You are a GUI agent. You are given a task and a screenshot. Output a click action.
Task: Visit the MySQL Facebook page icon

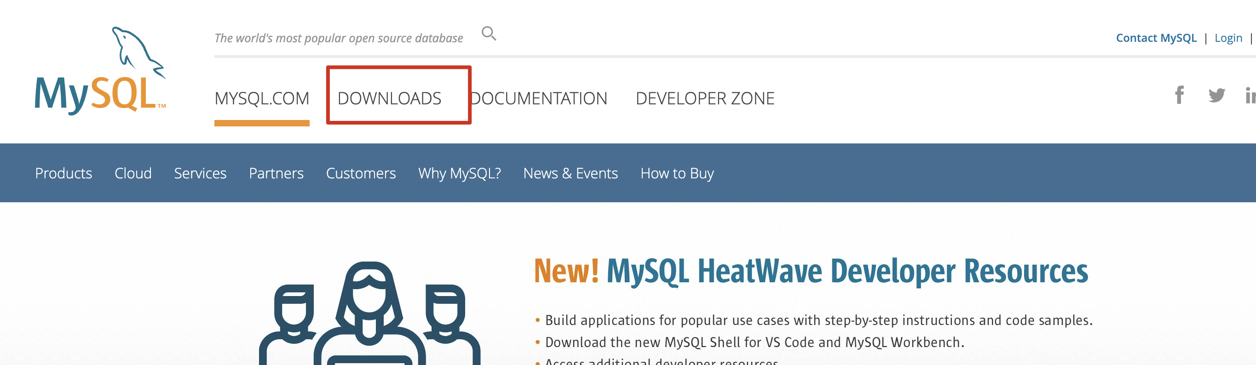click(x=1179, y=95)
